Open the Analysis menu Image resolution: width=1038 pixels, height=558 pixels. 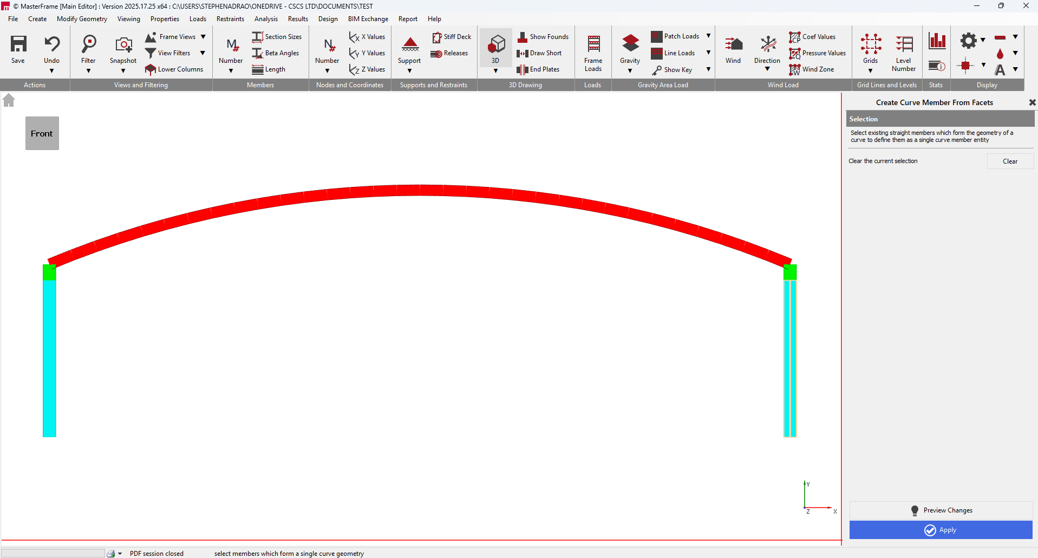point(266,19)
